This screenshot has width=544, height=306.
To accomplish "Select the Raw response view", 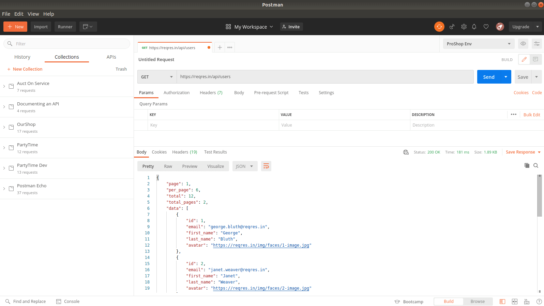I will tap(168, 166).
